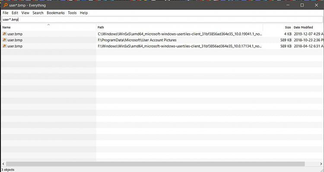The width and height of the screenshot is (324, 172).
Task: Click path F:\ProgramData\Microsoft\User Account Pictures
Action: point(137,40)
